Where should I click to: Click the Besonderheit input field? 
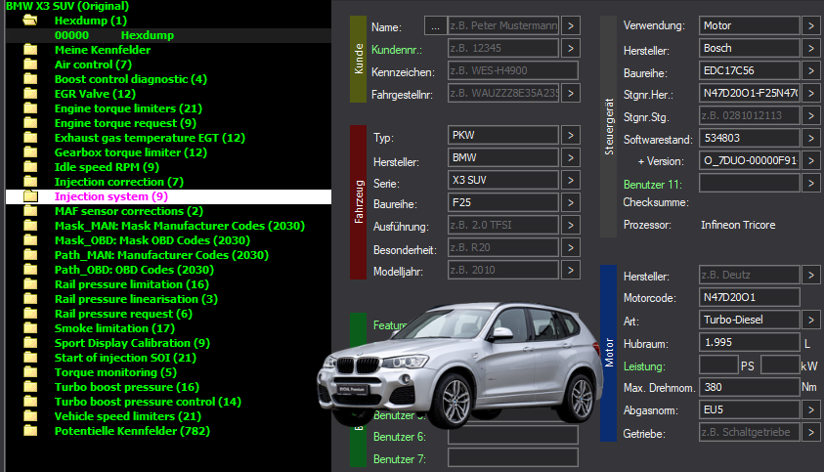click(503, 247)
